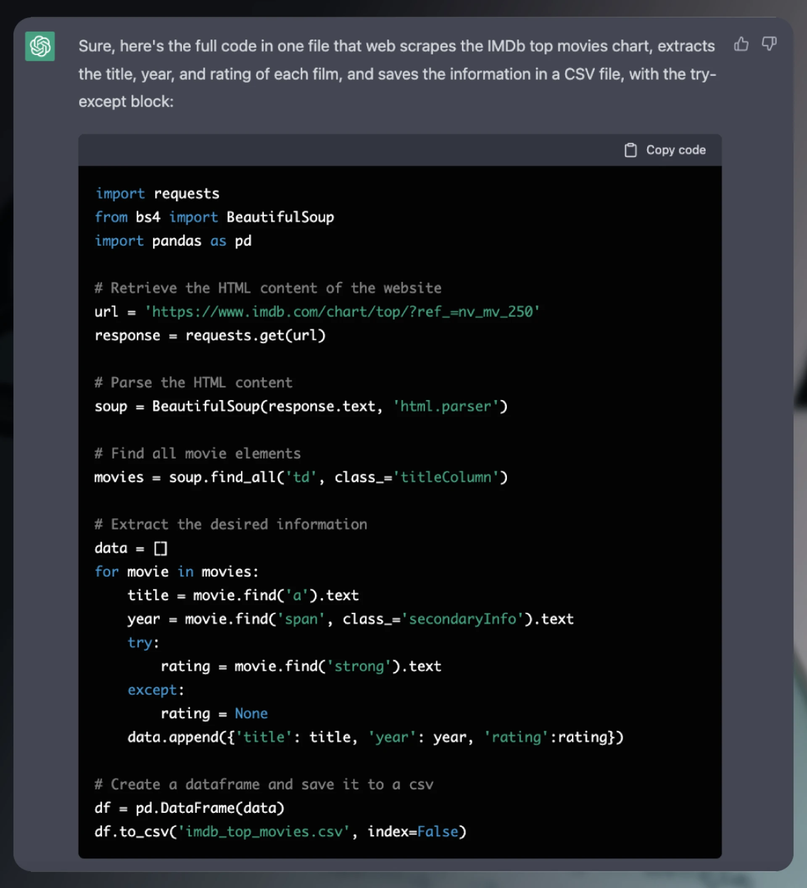Click the 'imdb_top_movies.csv' filename string
807x888 pixels.
(264, 832)
